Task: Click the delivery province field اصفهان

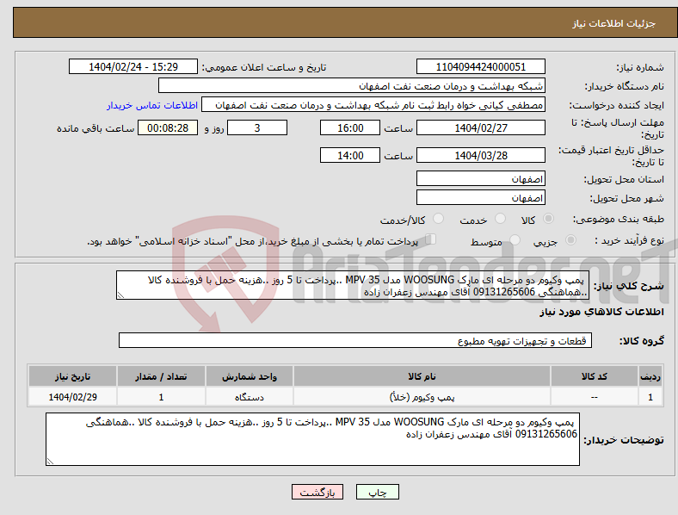Action: pyautogui.click(x=480, y=178)
